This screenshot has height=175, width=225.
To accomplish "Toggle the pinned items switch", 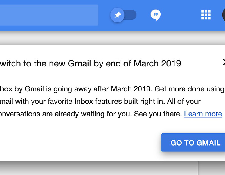I will pos(123,15).
